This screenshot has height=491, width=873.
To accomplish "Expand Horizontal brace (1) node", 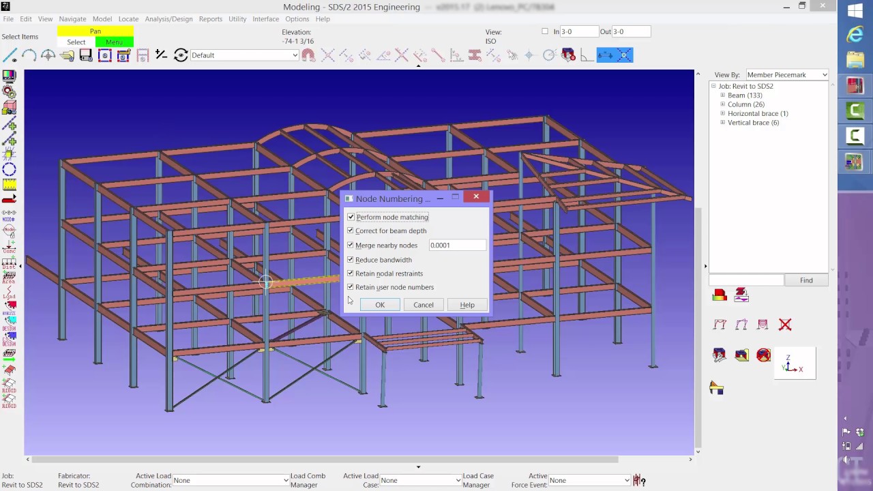I will 723,113.
